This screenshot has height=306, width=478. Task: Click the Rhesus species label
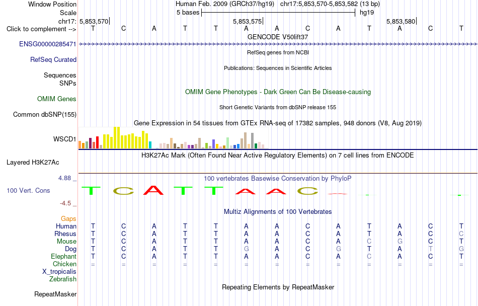[65, 234]
